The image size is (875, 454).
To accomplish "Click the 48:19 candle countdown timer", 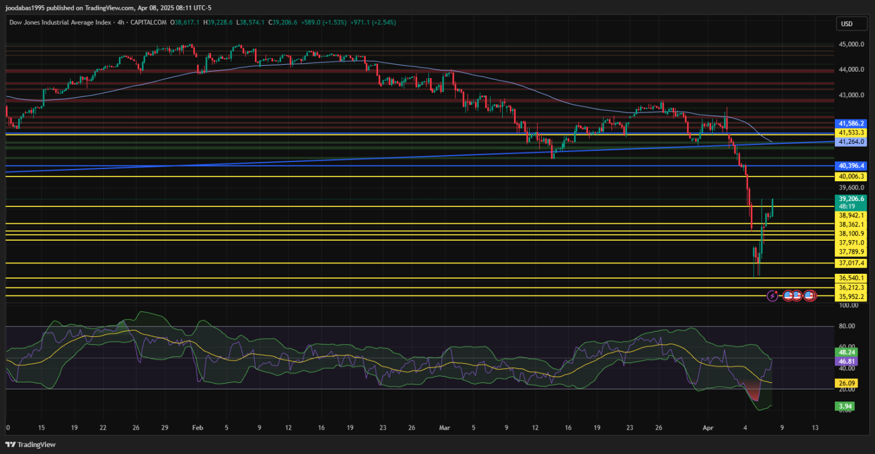I will pos(847,206).
